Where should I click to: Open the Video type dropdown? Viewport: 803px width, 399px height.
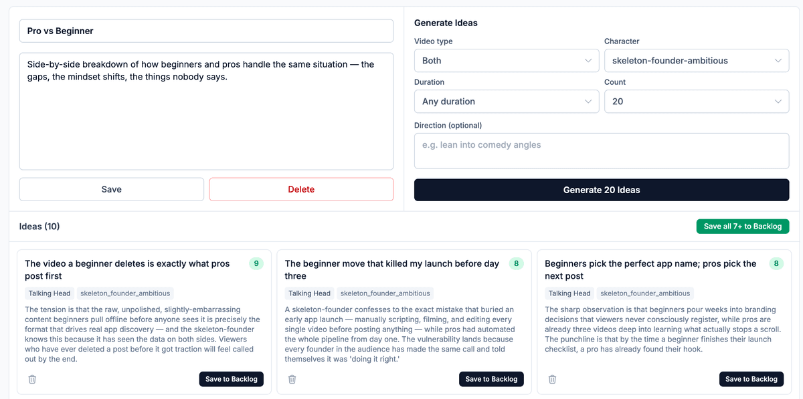click(507, 61)
